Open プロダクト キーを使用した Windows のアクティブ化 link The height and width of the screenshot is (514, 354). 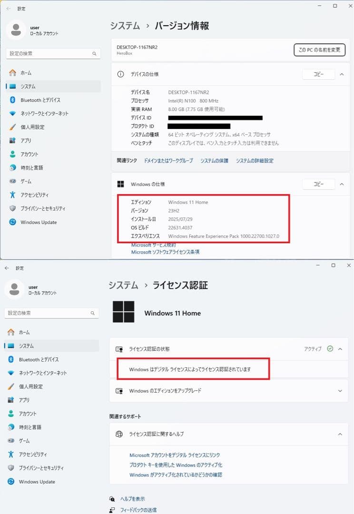pos(176,465)
